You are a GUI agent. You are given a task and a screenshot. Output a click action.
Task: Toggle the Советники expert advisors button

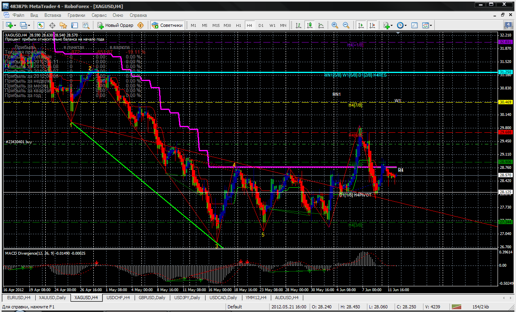167,25
